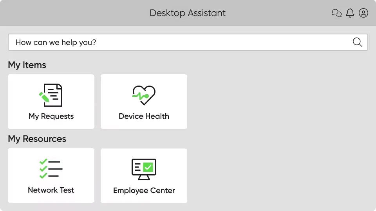Image resolution: width=376 pixels, height=211 pixels.
Task: Click the My Requests document-and-pen icon
Action: (x=51, y=95)
